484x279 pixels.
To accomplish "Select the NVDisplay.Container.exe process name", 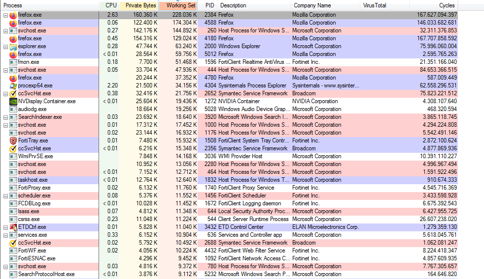I will coord(47,101).
